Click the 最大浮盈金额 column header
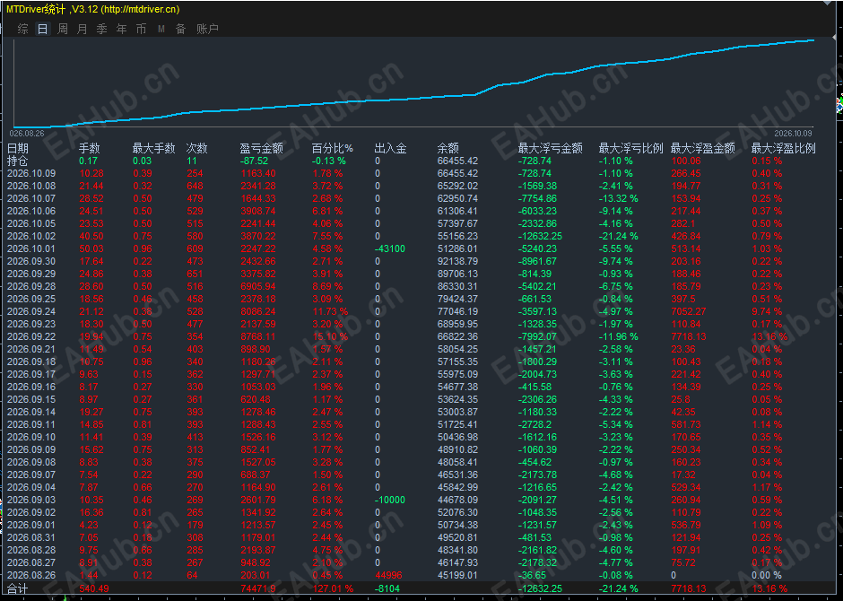 point(703,148)
